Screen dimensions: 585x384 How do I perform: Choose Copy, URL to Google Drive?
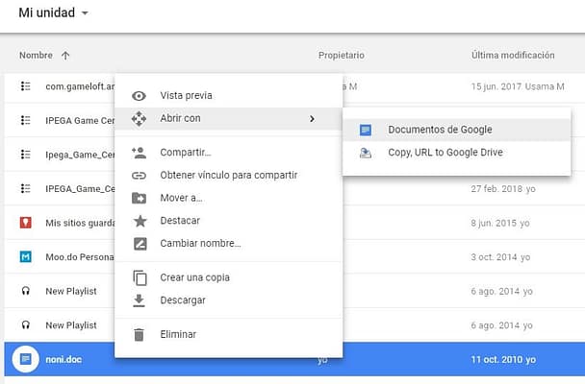[x=457, y=153]
